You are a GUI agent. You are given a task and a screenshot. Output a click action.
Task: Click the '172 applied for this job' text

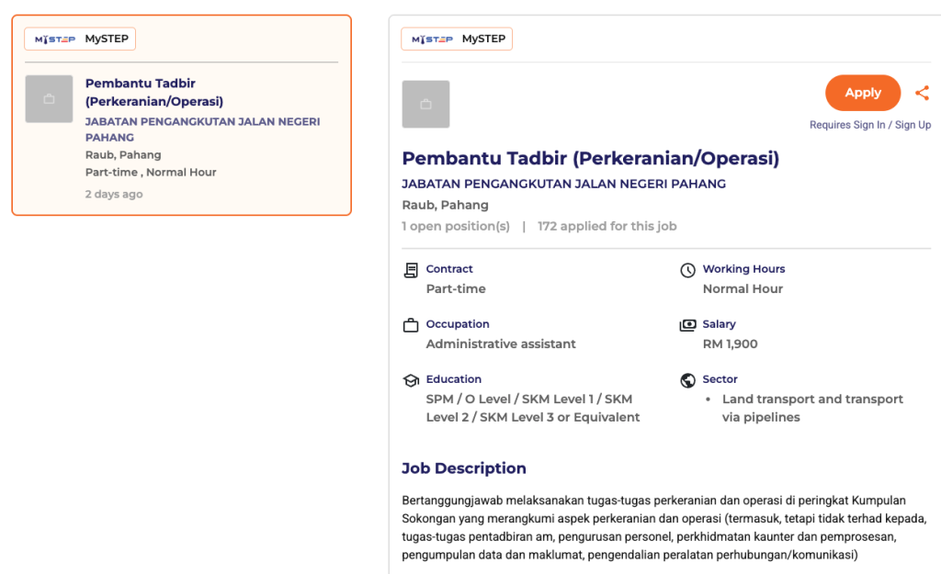607,226
